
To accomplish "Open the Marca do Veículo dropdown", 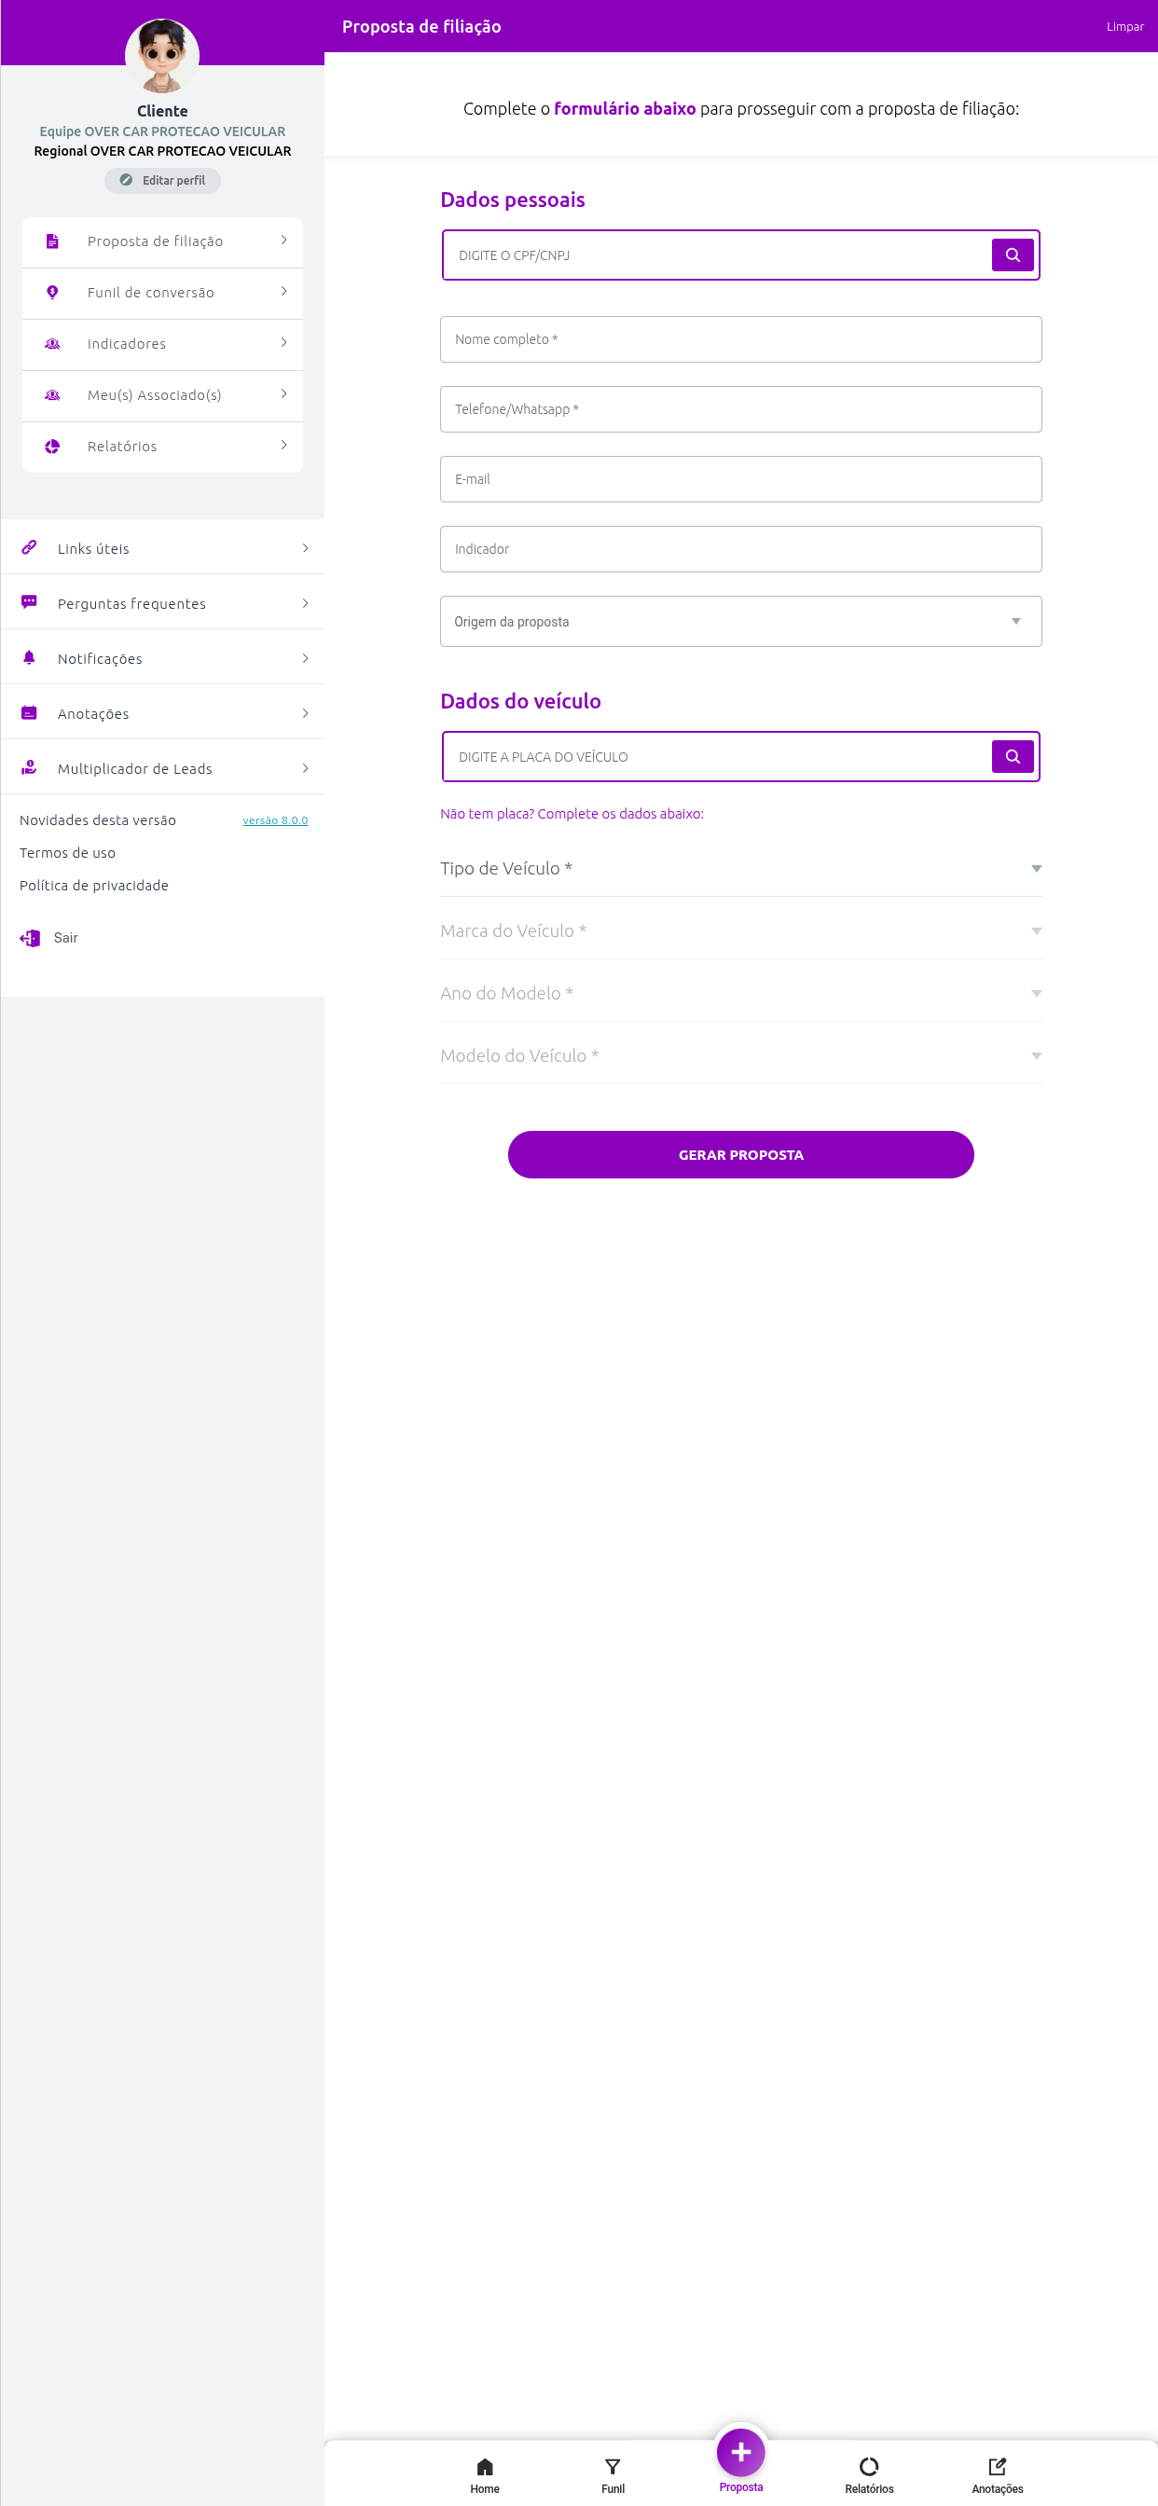I will pyautogui.click(x=740, y=930).
